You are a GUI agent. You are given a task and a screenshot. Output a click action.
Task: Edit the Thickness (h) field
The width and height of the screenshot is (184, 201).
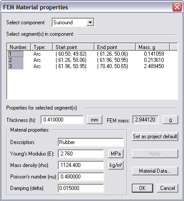[x=62, y=120]
